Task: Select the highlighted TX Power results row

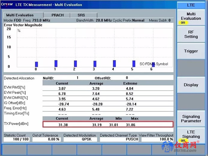Action: (x=108, y=124)
